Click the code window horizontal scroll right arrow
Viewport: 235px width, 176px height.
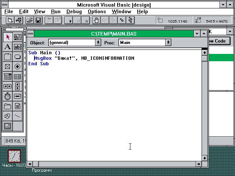pos(199,164)
